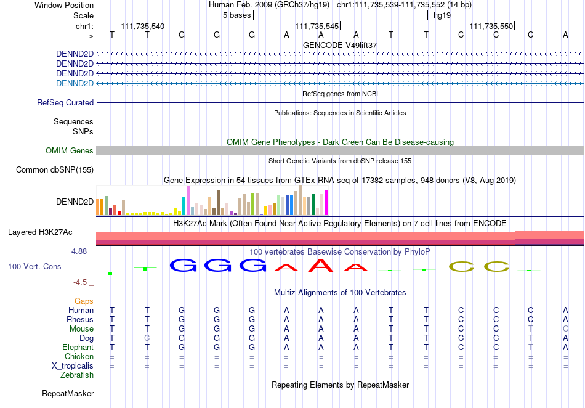The height and width of the screenshot is (408, 585).
Task: Select the Rhesus alignment row label
Action: [80, 319]
